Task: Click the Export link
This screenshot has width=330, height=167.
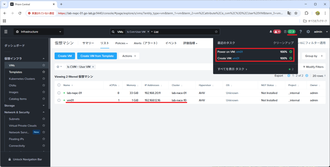Action: (279, 76)
